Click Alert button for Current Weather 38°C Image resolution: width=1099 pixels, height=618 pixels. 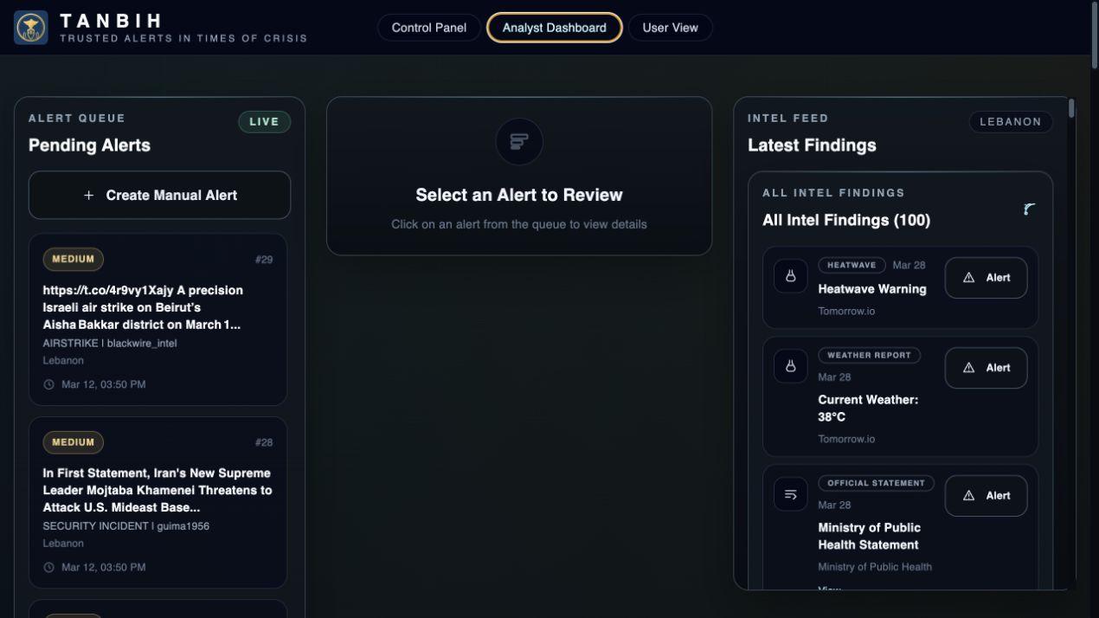pos(986,368)
